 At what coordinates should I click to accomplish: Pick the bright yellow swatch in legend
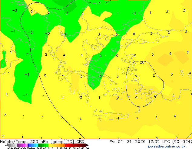click(x=49, y=145)
